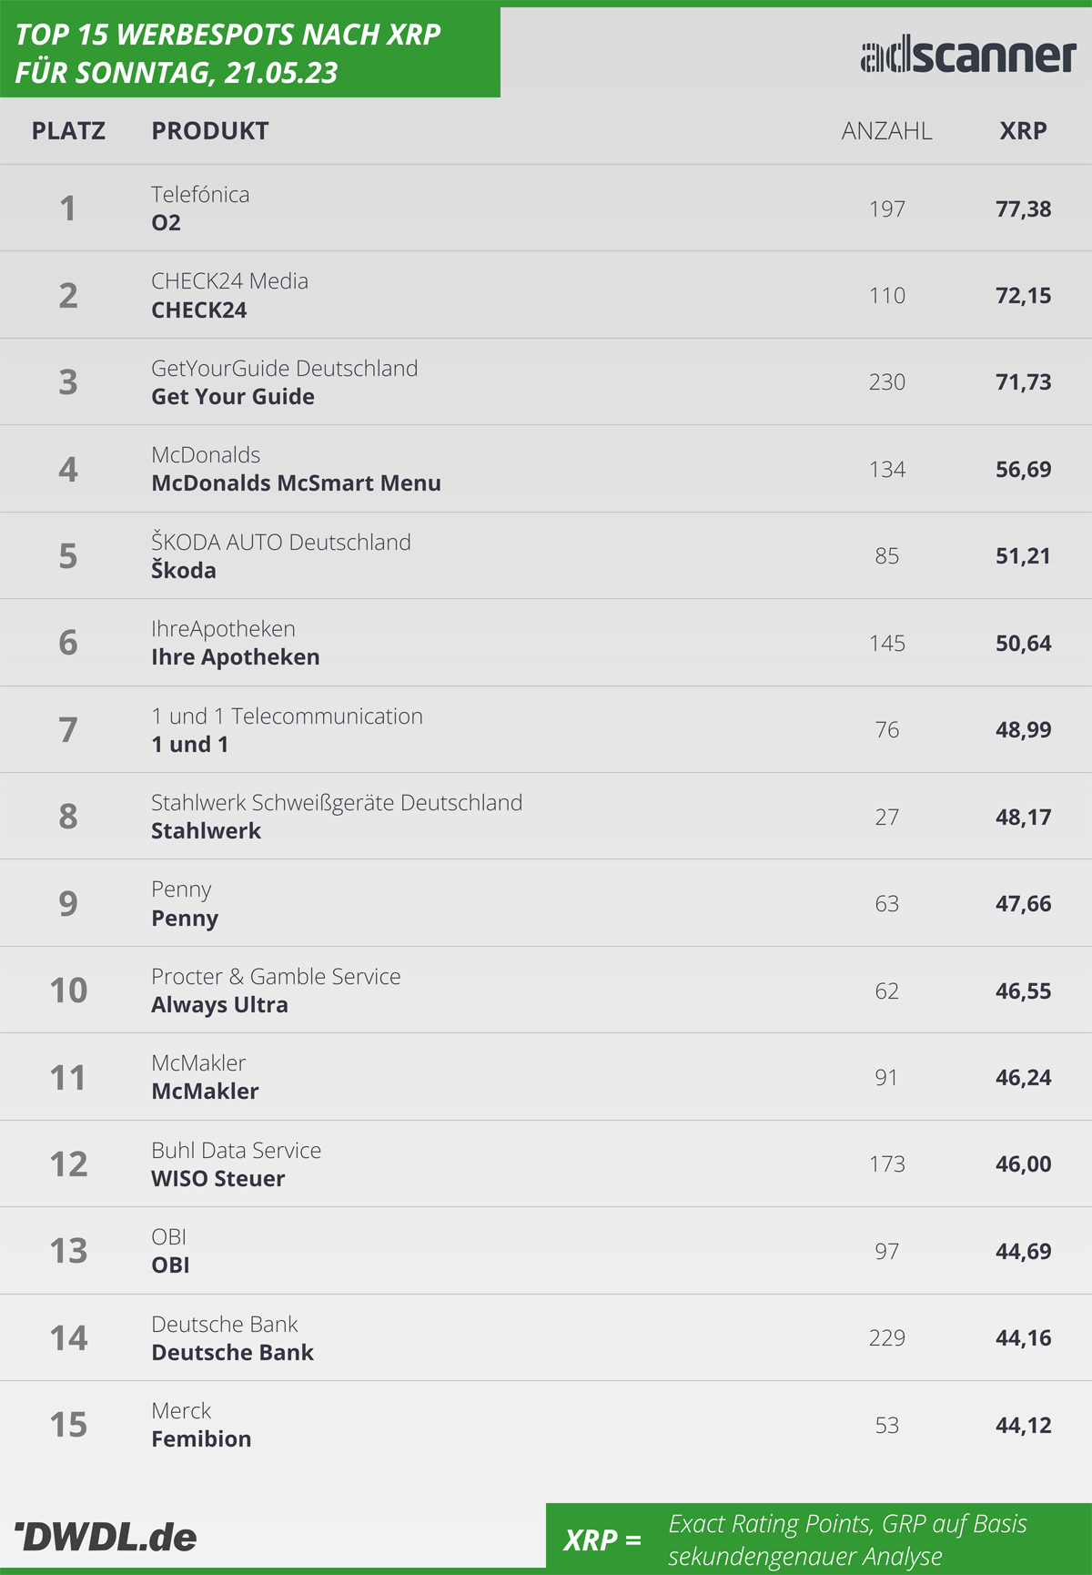This screenshot has height=1575, width=1092.
Task: Click the DWDL.de logo
Action: tap(105, 1538)
